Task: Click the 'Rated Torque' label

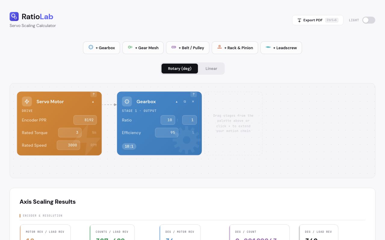Action: pos(35,133)
